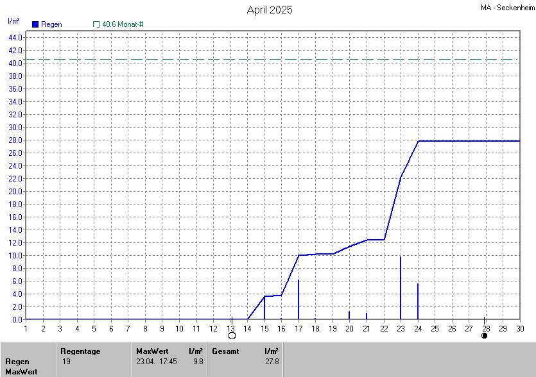The image size is (536, 377).
Task: Click the blue Regen legend square
Action: click(x=35, y=24)
